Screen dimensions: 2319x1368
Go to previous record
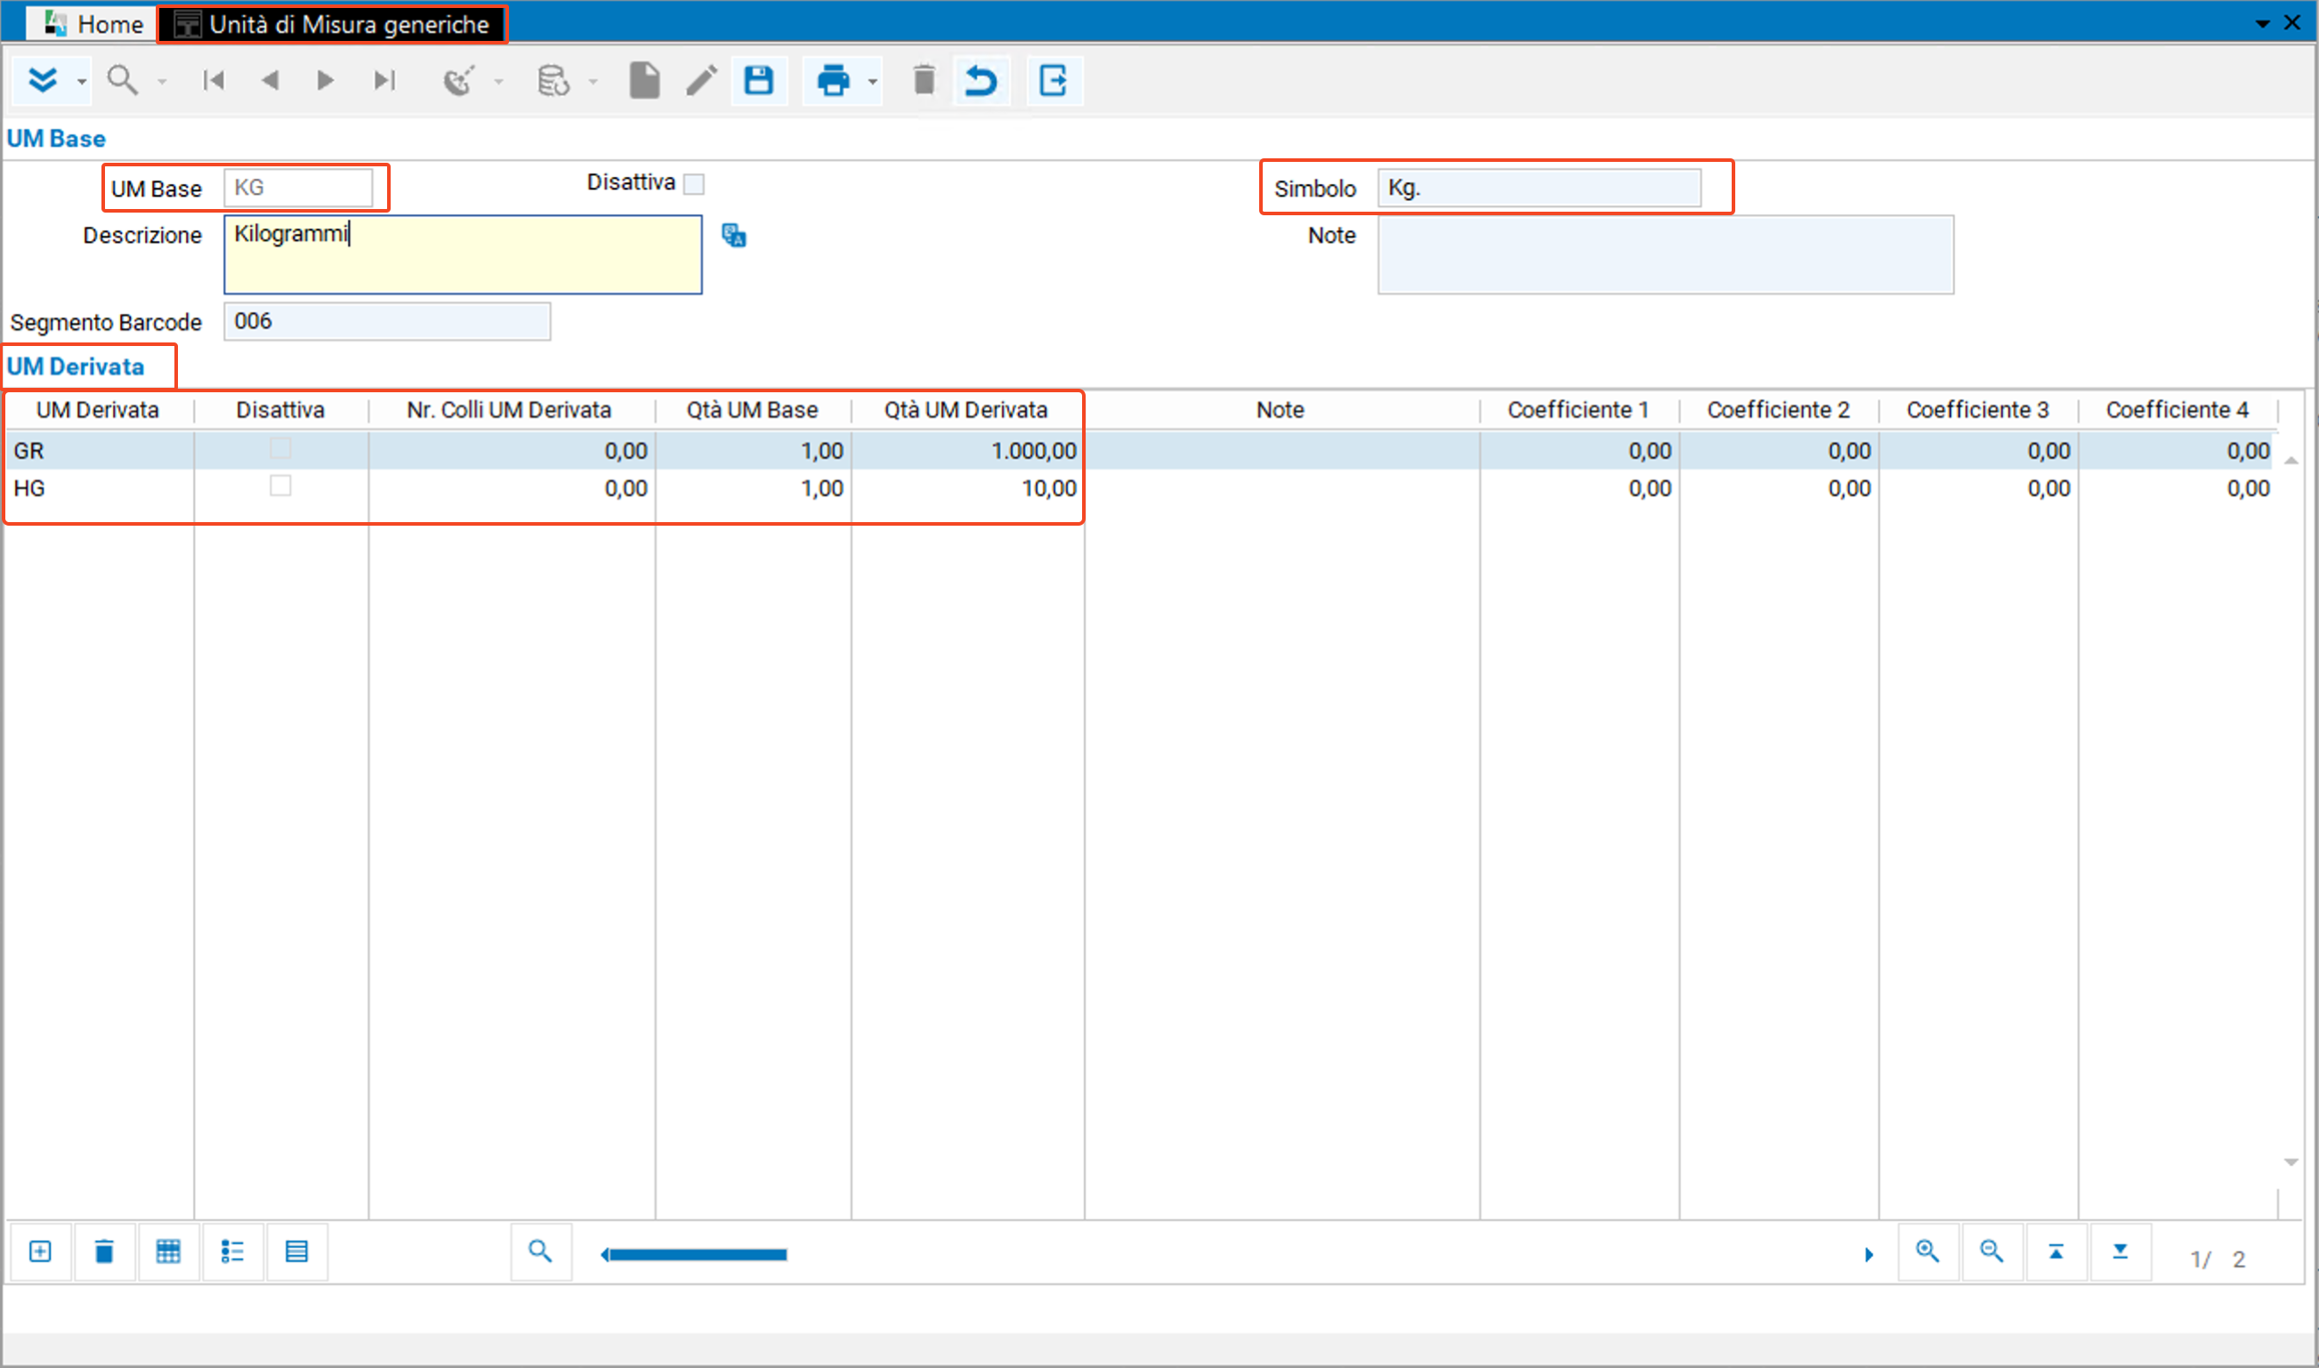(271, 81)
